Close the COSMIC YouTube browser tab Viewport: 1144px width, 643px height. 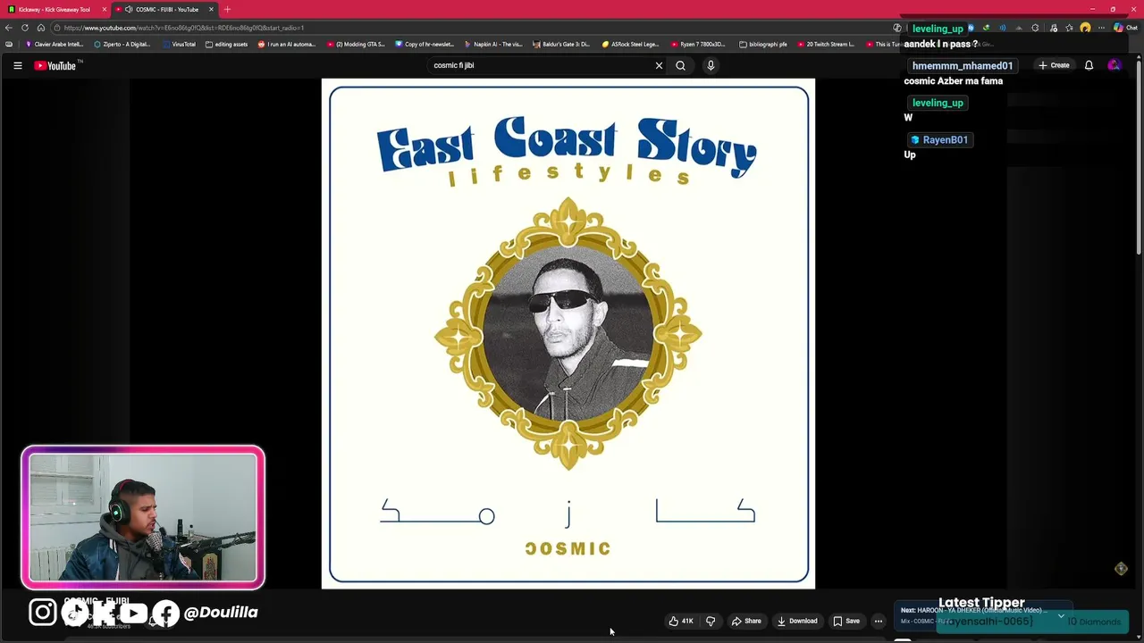coord(211,9)
